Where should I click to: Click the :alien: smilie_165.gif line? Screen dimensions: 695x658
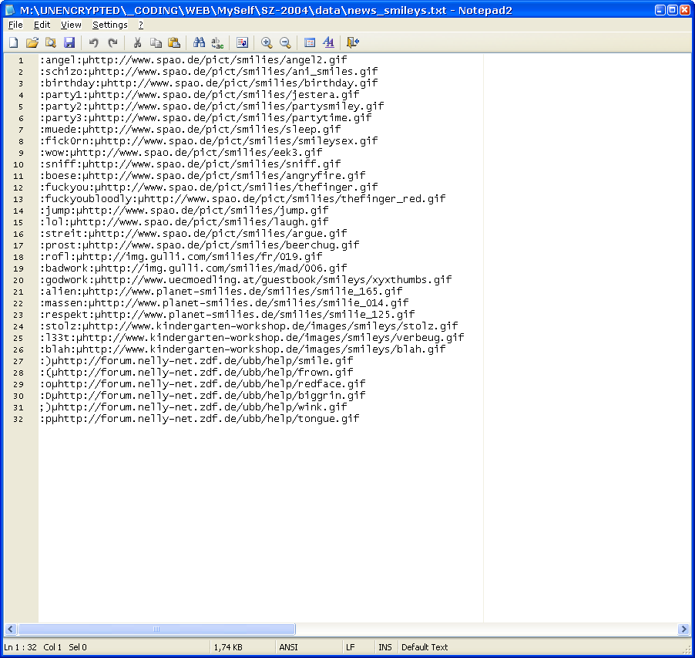(221, 291)
